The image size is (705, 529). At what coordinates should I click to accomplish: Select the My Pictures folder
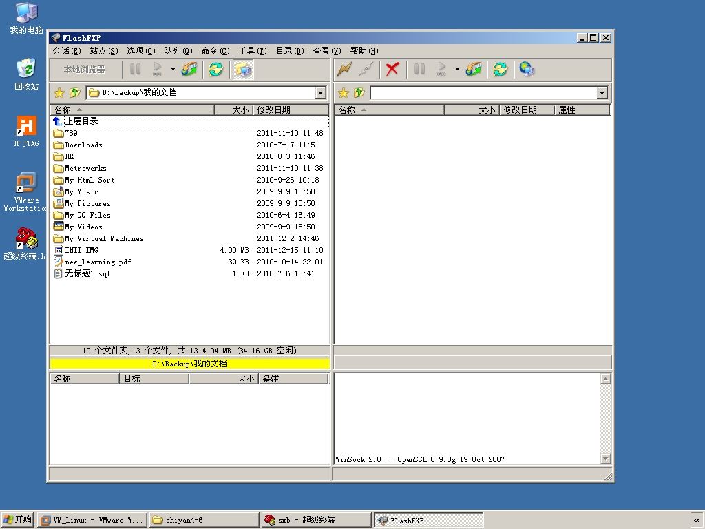87,203
